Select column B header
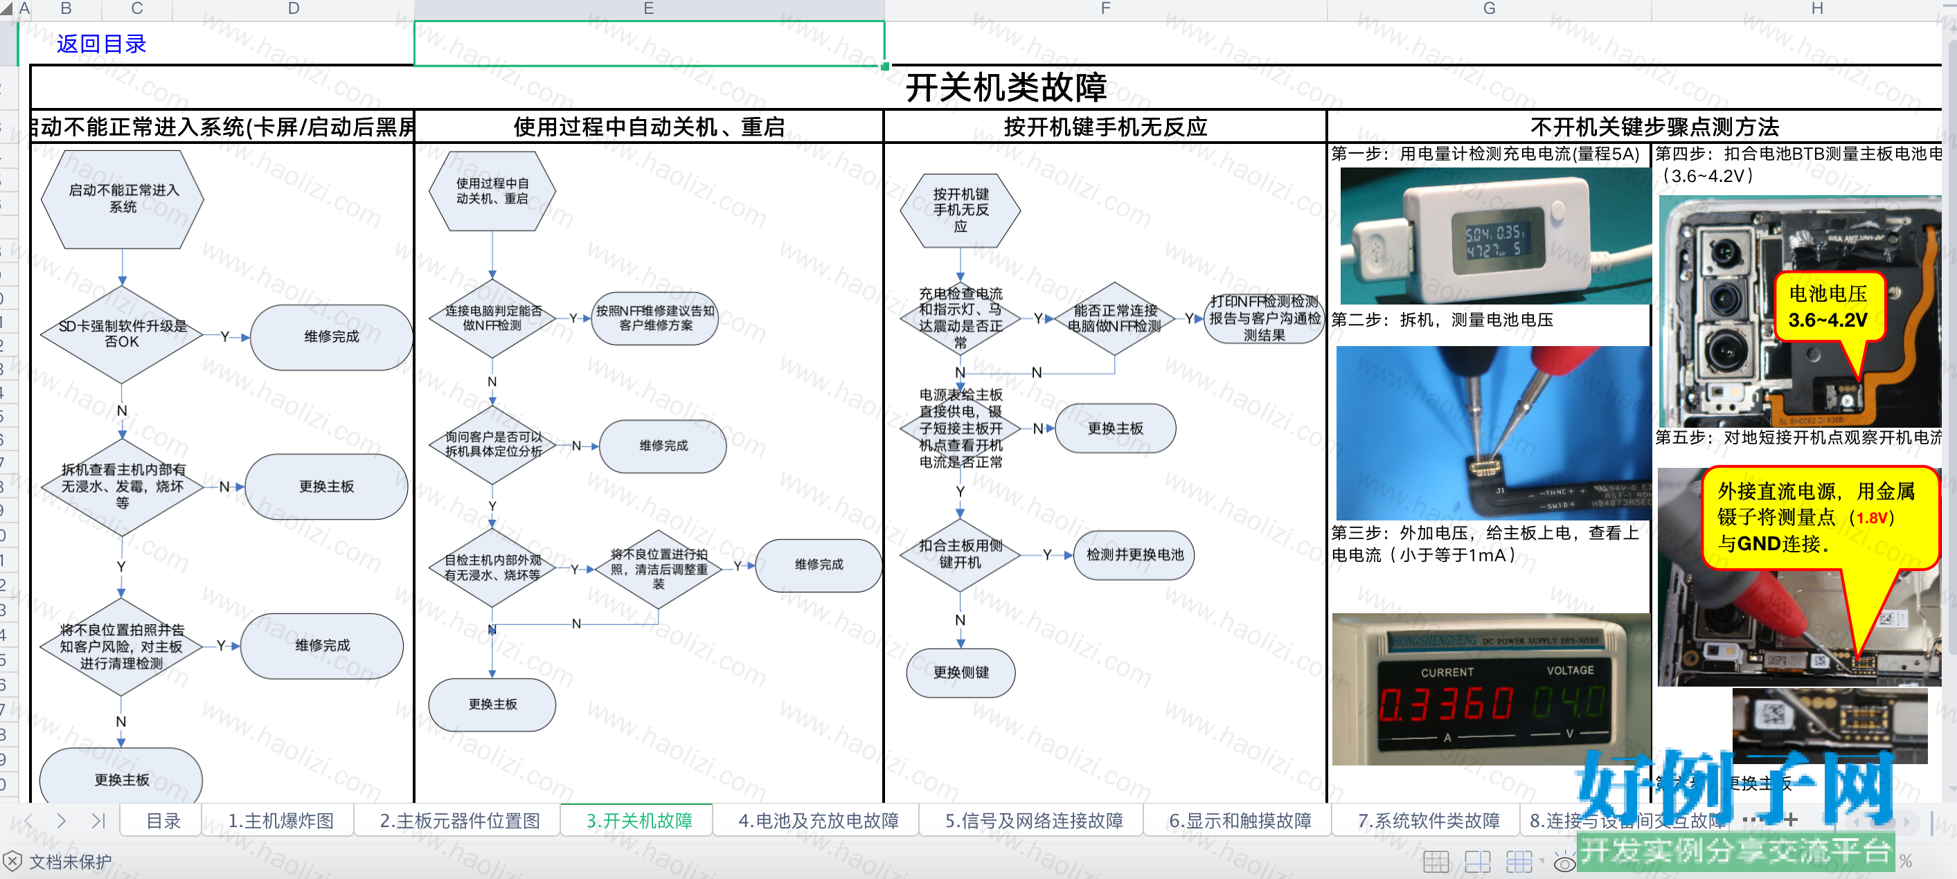 point(66,8)
